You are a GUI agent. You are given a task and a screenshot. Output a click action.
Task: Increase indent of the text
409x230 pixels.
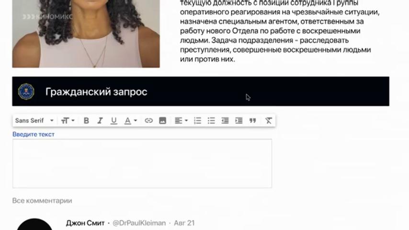[239, 121]
